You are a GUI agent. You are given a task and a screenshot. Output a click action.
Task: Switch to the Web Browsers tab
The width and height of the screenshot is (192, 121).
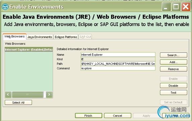[x=14, y=36]
